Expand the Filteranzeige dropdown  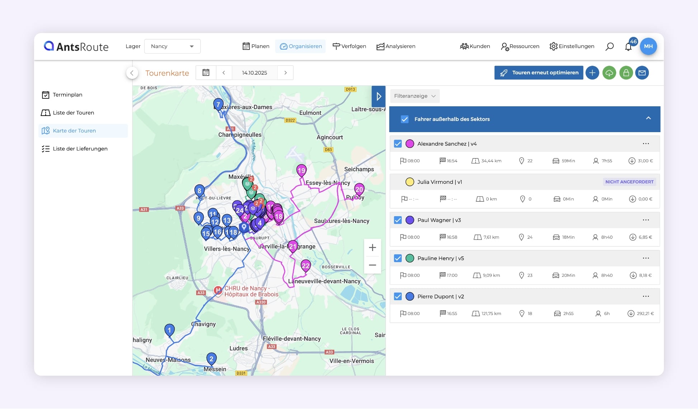click(x=415, y=96)
